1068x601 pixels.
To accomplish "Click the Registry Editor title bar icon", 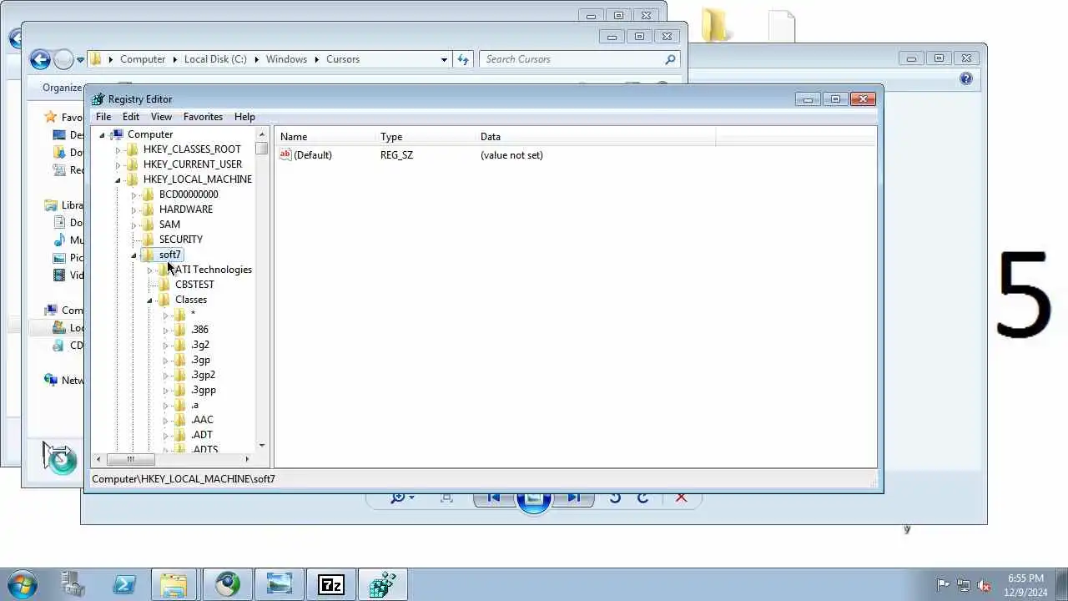I will [x=98, y=99].
